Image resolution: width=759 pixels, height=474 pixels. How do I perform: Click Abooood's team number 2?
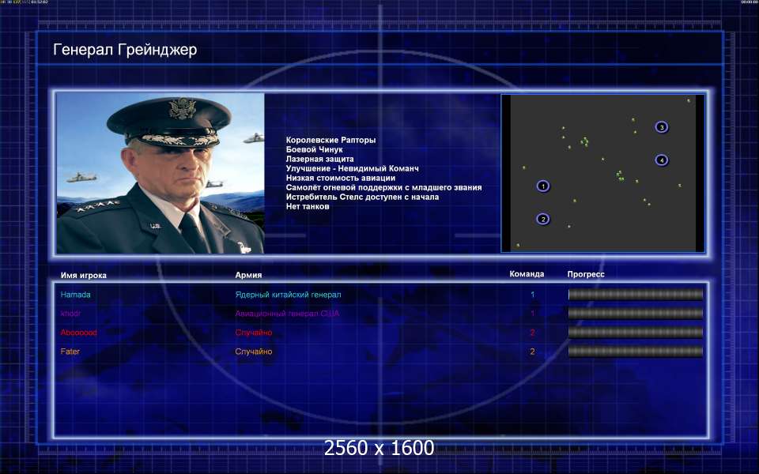[x=532, y=333]
